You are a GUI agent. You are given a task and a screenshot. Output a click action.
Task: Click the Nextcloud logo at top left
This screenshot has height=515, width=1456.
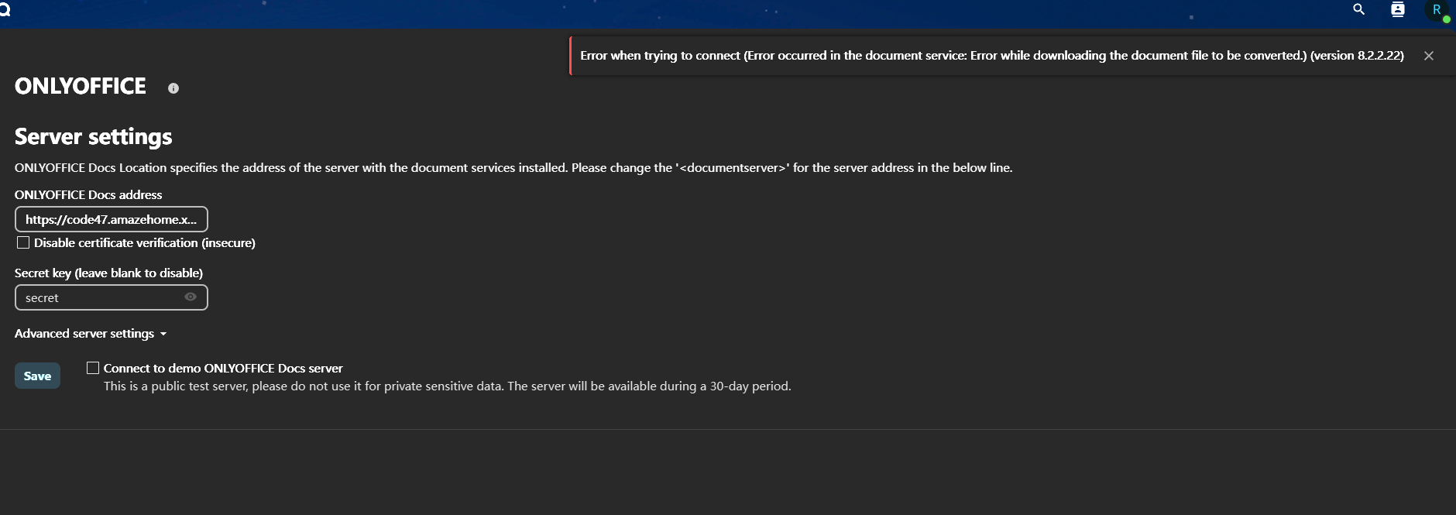[x=5, y=9]
